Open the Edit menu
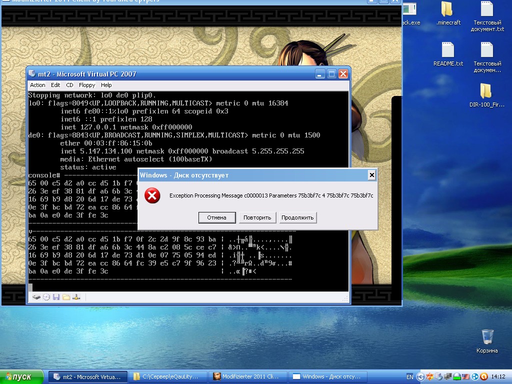 click(x=55, y=85)
